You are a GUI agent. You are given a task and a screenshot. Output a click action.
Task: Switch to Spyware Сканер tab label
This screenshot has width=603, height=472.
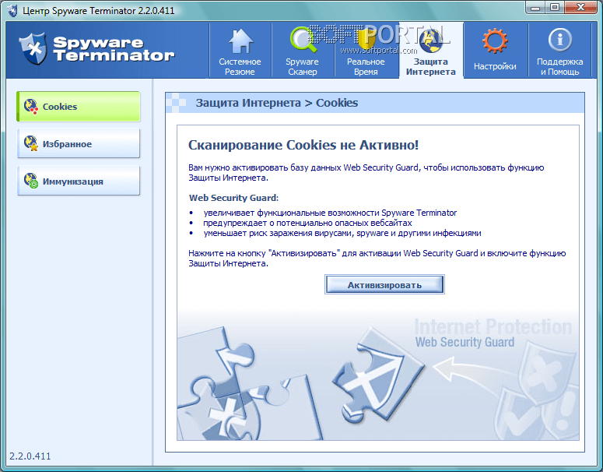click(x=302, y=67)
